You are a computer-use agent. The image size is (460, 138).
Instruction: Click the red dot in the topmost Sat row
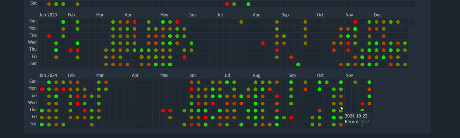click(x=227, y=4)
